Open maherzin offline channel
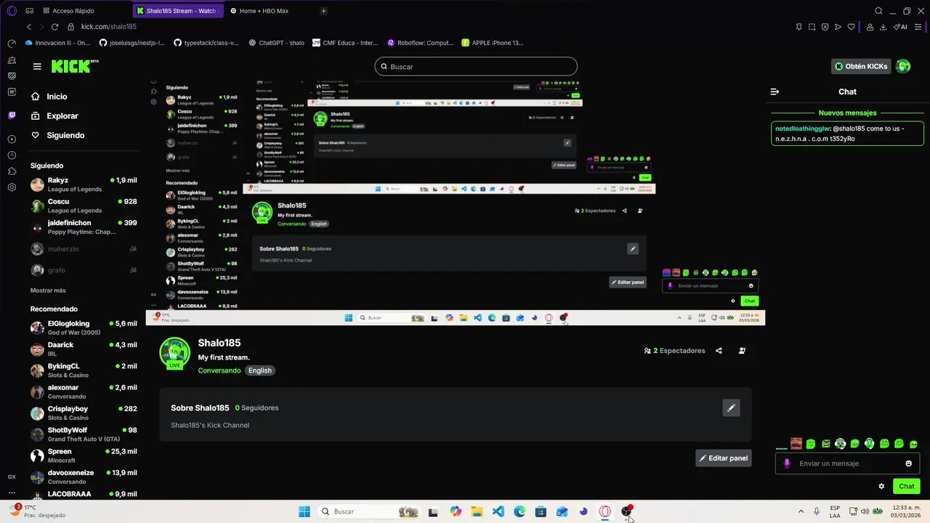Image resolution: width=930 pixels, height=523 pixels. pyautogui.click(x=84, y=249)
